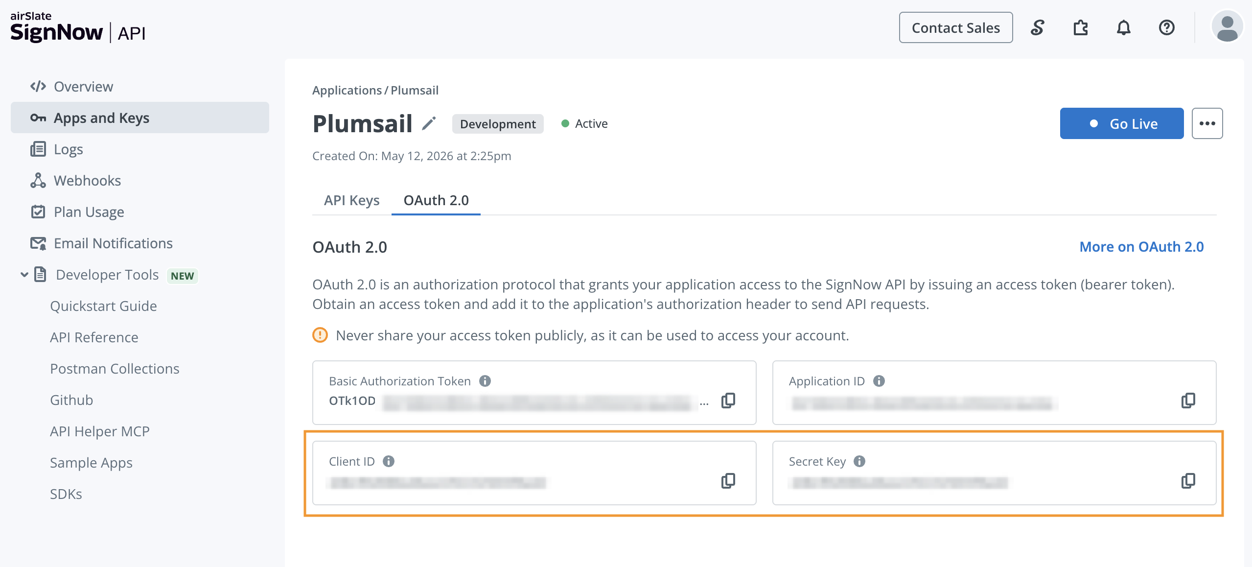This screenshot has height=567, width=1252.
Task: Click the orange warning icon
Action: [x=320, y=335]
